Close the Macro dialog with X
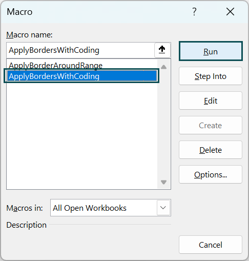This screenshot has height=261, width=249. click(x=230, y=12)
